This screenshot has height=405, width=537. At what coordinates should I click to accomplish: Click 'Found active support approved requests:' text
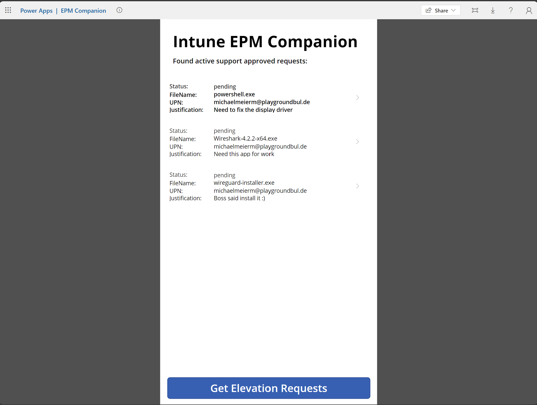pos(240,61)
